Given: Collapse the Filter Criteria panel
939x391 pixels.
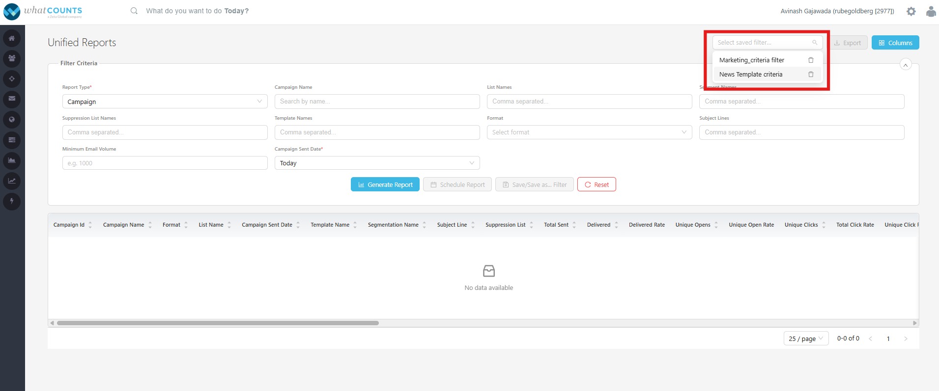Looking at the screenshot, I should click(905, 65).
